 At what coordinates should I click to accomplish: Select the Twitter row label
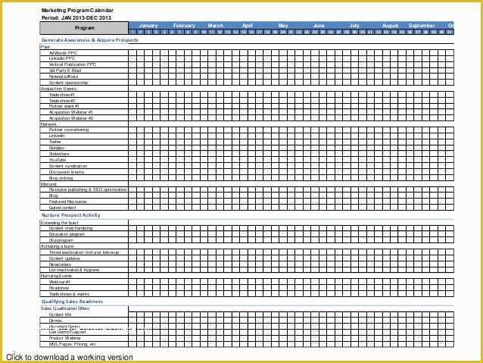pos(55,142)
